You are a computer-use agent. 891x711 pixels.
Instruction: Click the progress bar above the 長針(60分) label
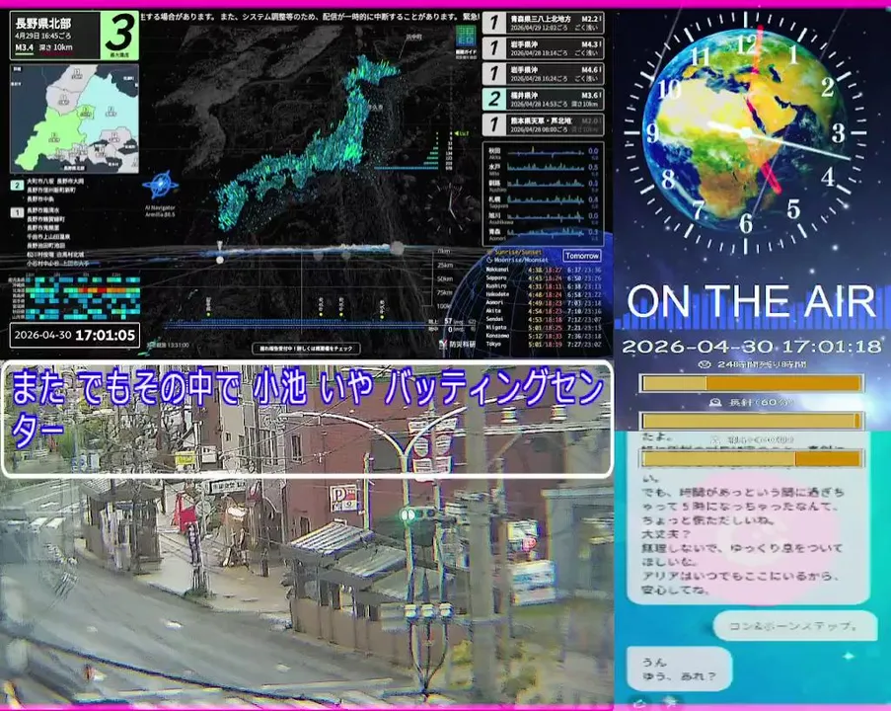[752, 383]
